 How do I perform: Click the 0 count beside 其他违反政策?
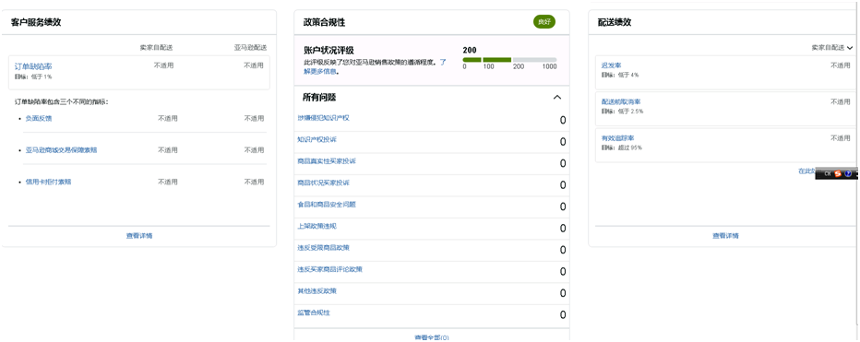pos(563,293)
